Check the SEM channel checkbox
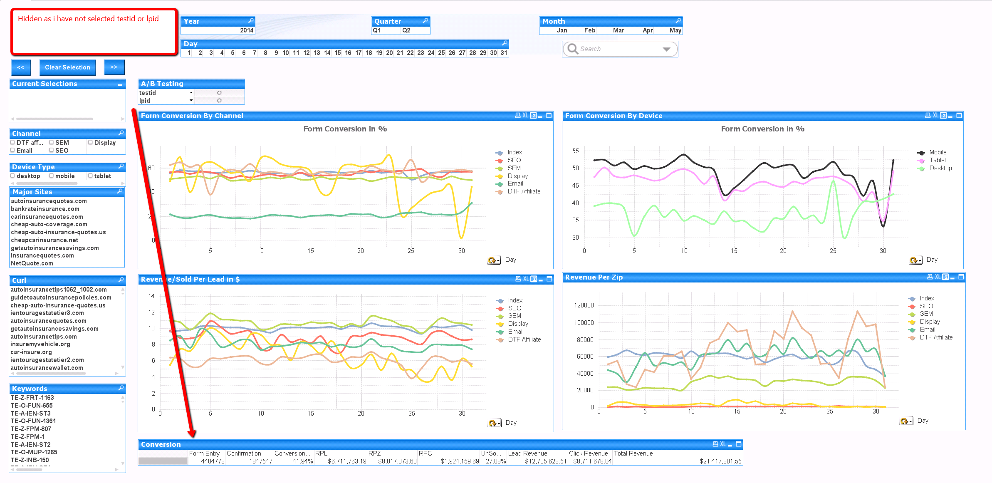 [x=52, y=142]
